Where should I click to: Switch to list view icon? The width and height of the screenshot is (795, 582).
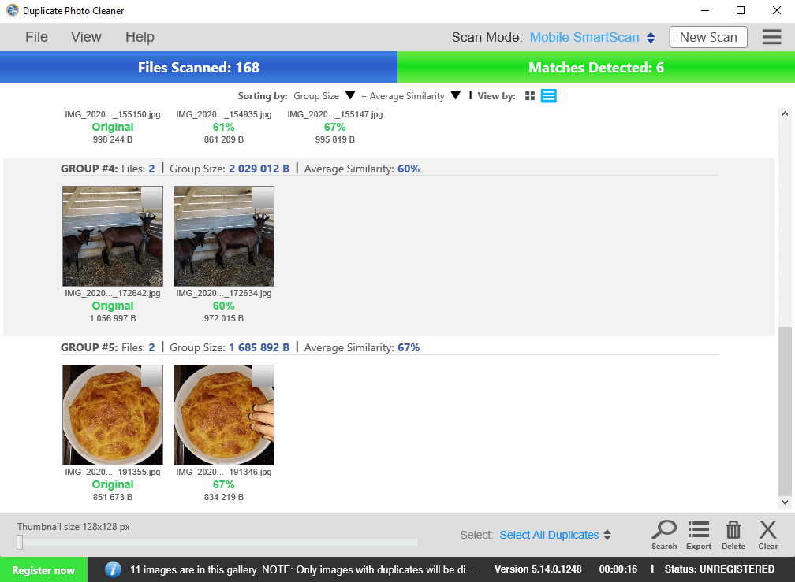coord(549,95)
